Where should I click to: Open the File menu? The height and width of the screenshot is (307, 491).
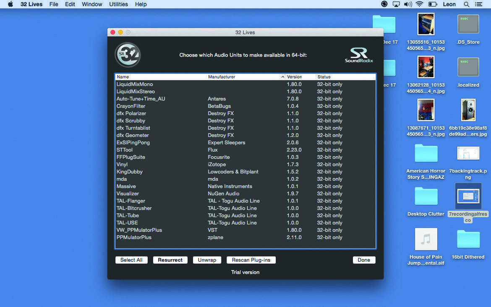coord(54,4)
